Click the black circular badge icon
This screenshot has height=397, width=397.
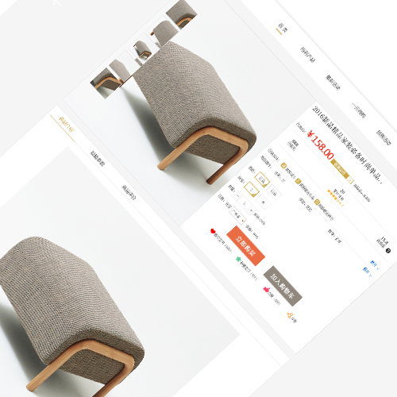[x=388, y=250]
